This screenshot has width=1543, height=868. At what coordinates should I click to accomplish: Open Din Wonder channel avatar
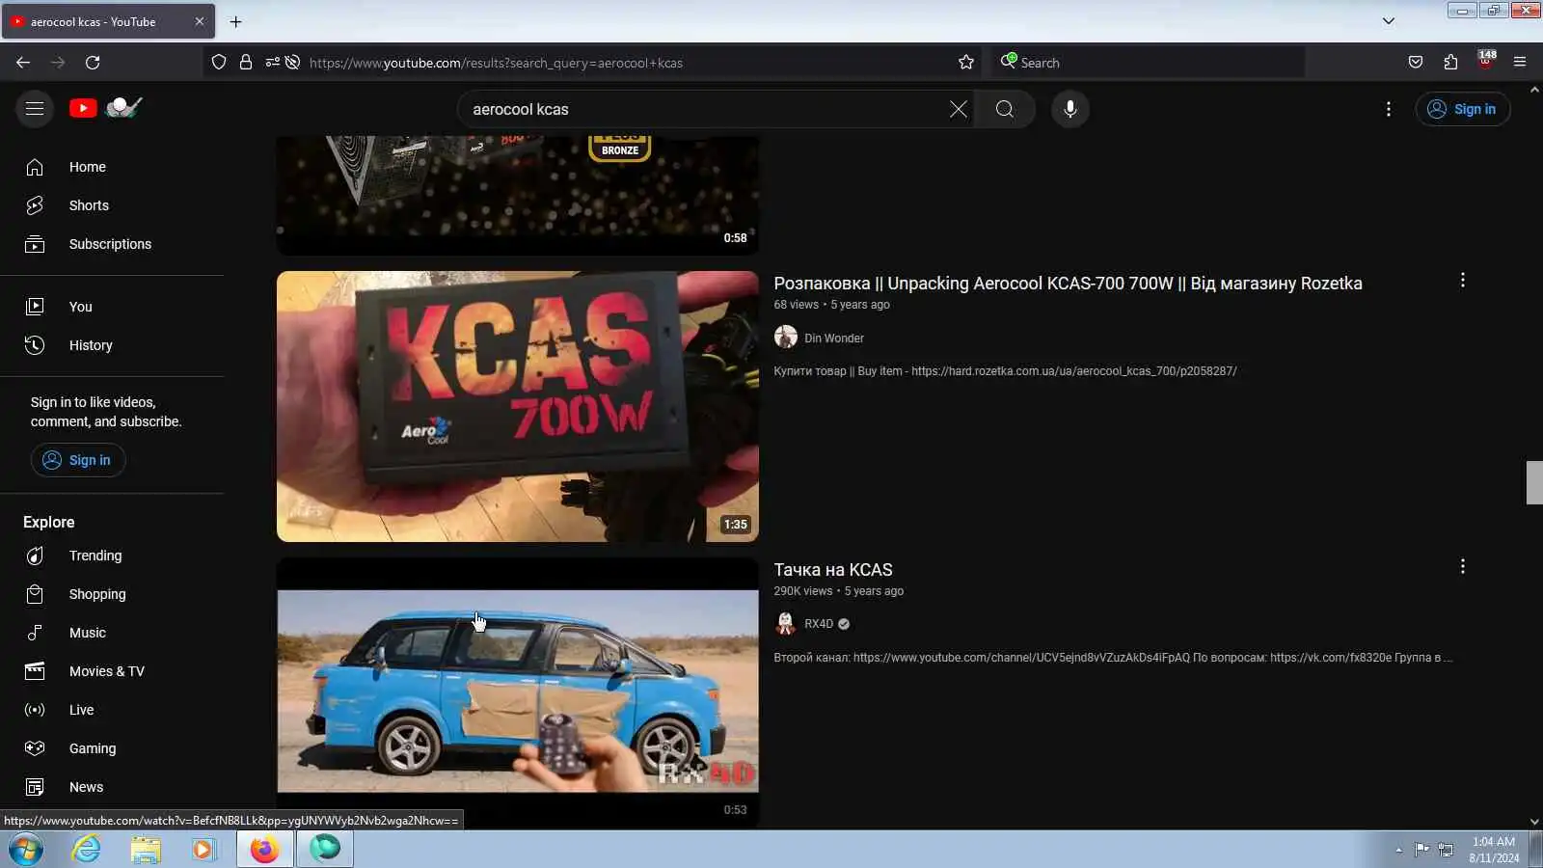coord(786,337)
